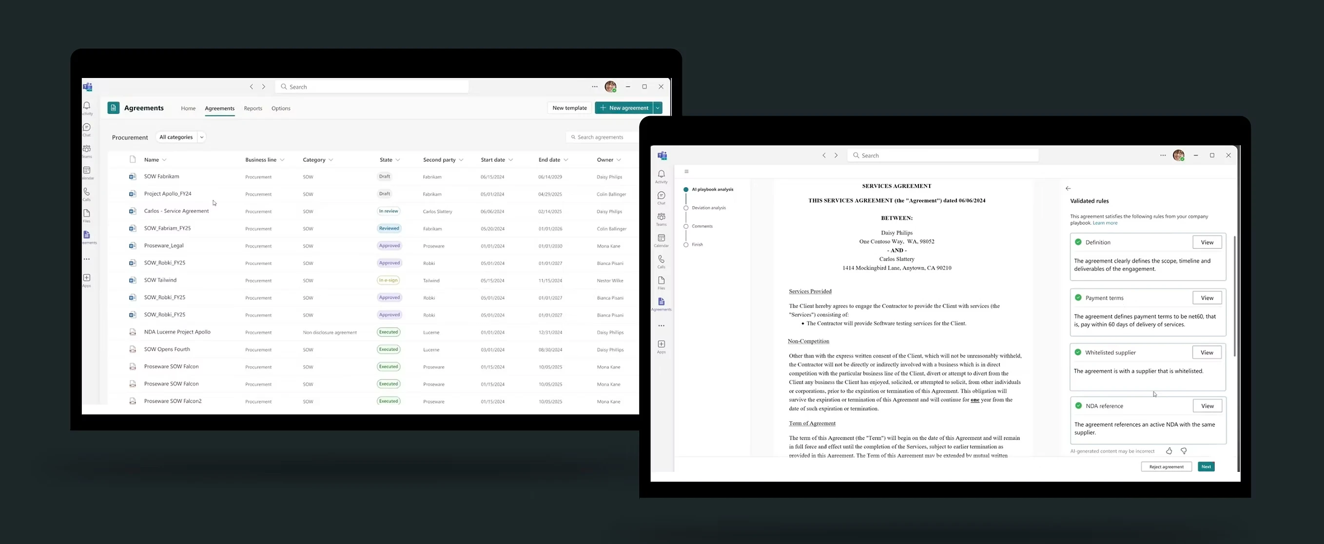Screen dimensions: 1324x544
Task: Click the New agreement button
Action: (x=623, y=108)
